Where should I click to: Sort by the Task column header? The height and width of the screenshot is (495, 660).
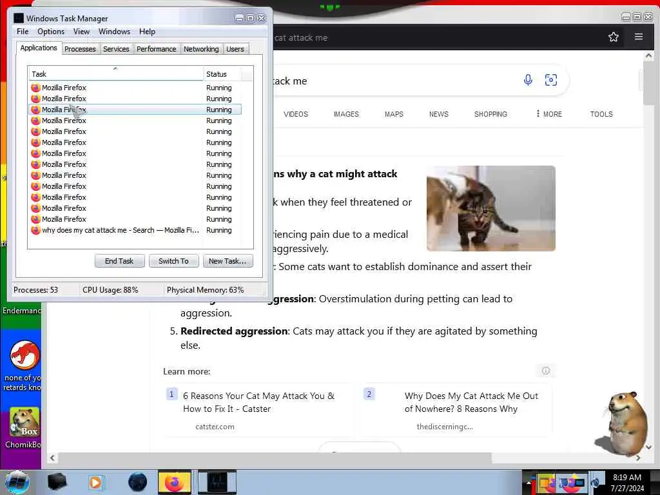point(116,74)
